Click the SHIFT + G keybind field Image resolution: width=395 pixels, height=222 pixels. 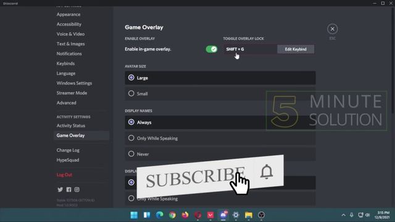[x=250, y=49]
